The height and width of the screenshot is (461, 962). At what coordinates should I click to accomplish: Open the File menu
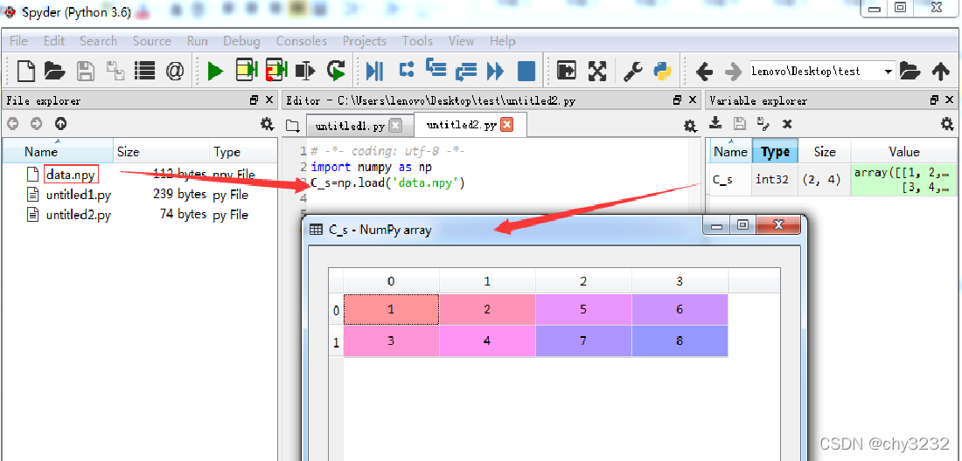click(18, 41)
